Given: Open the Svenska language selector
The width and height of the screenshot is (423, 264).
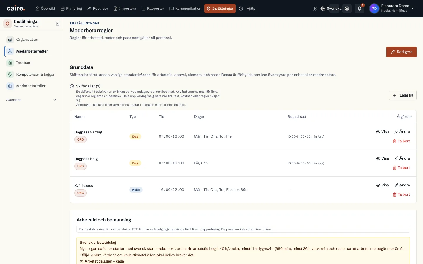Looking at the screenshot, I should point(331,9).
